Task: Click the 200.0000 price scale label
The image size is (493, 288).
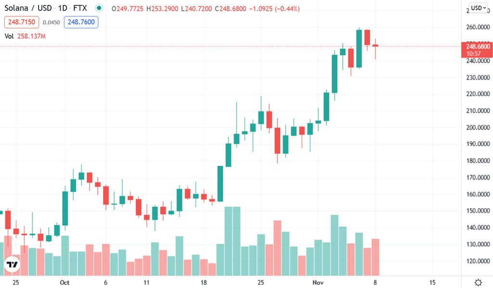Action: coord(478,127)
